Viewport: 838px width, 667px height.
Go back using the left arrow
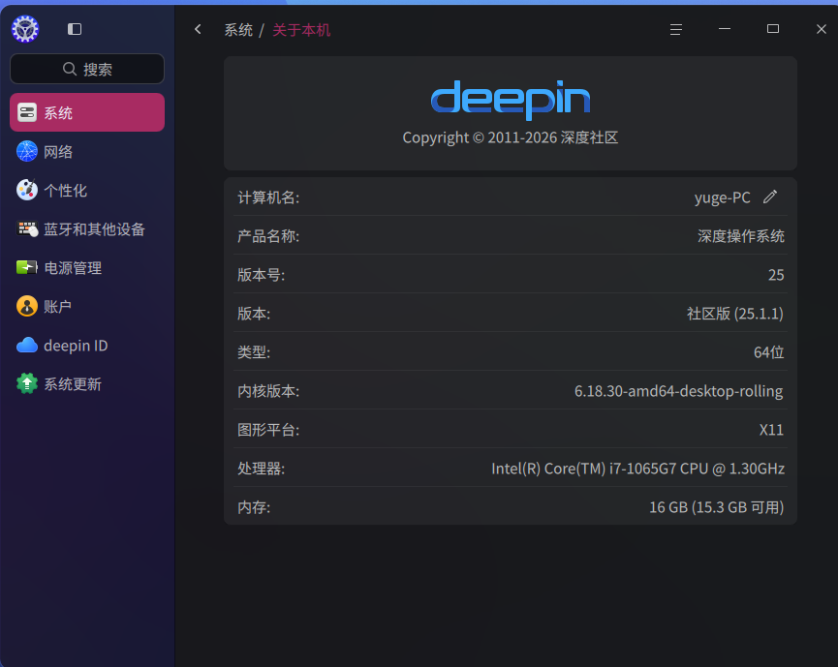pyautogui.click(x=198, y=29)
